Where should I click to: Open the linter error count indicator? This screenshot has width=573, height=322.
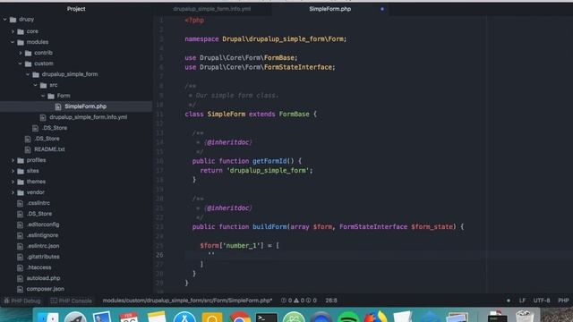(x=286, y=301)
